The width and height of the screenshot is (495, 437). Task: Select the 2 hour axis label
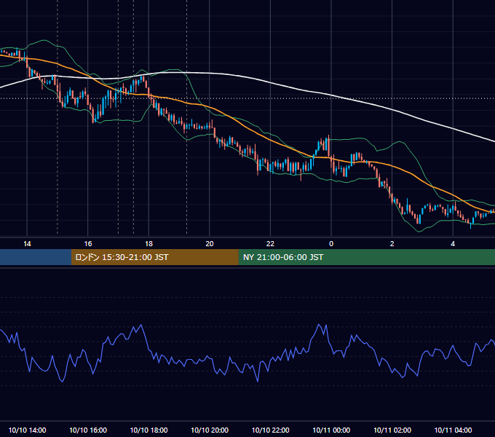(x=392, y=244)
